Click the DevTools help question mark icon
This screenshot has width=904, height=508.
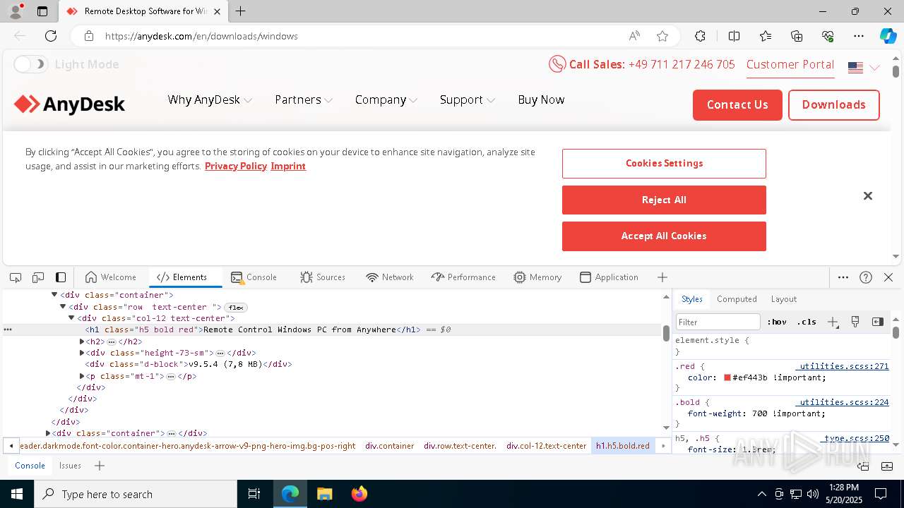pos(866,277)
